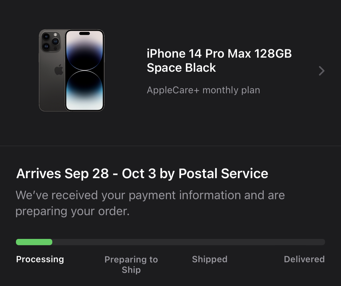Tap the camera module in the product photo

point(50,41)
